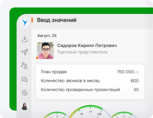The image size is (153, 118).
Task: Open the chat bubbles icon in the sidebar
Action: coord(25,79)
